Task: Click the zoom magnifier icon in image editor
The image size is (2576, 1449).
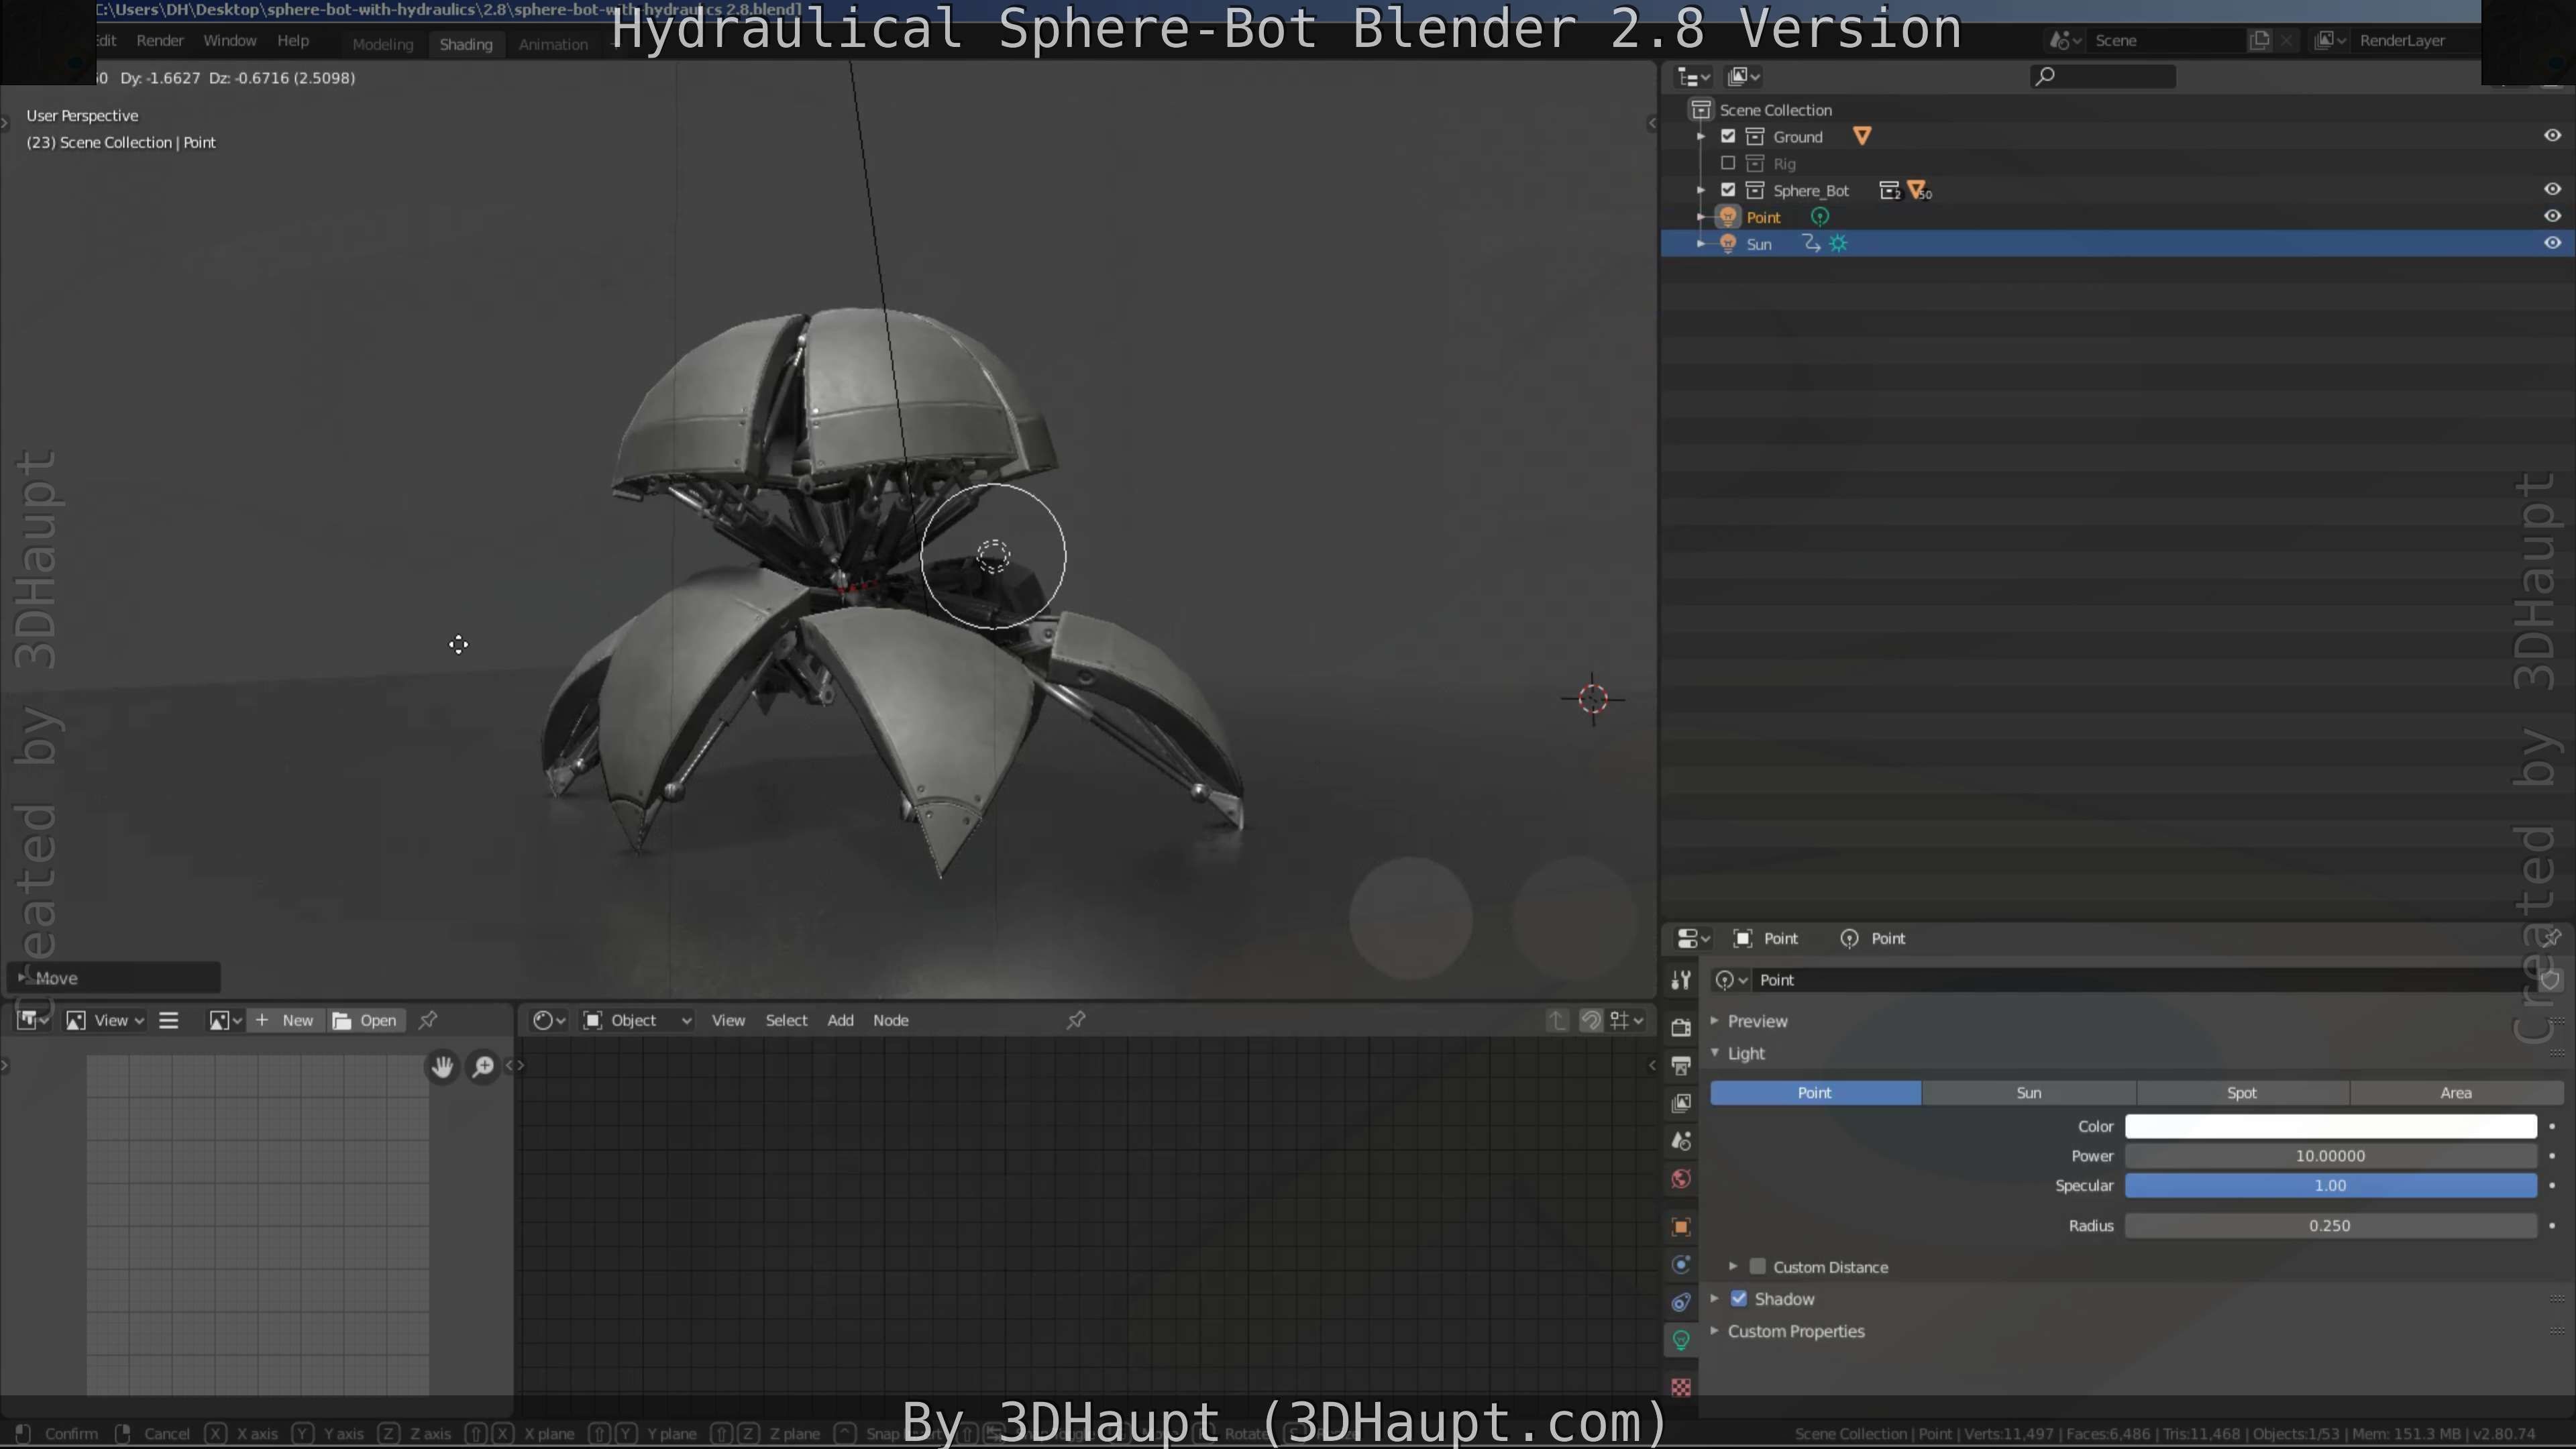Action: 483,1067
